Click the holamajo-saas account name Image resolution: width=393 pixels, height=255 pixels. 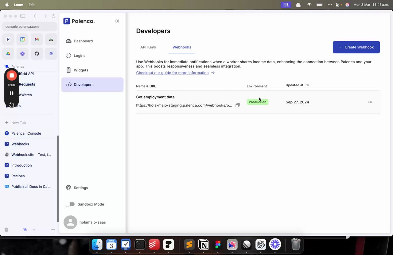coord(92,222)
